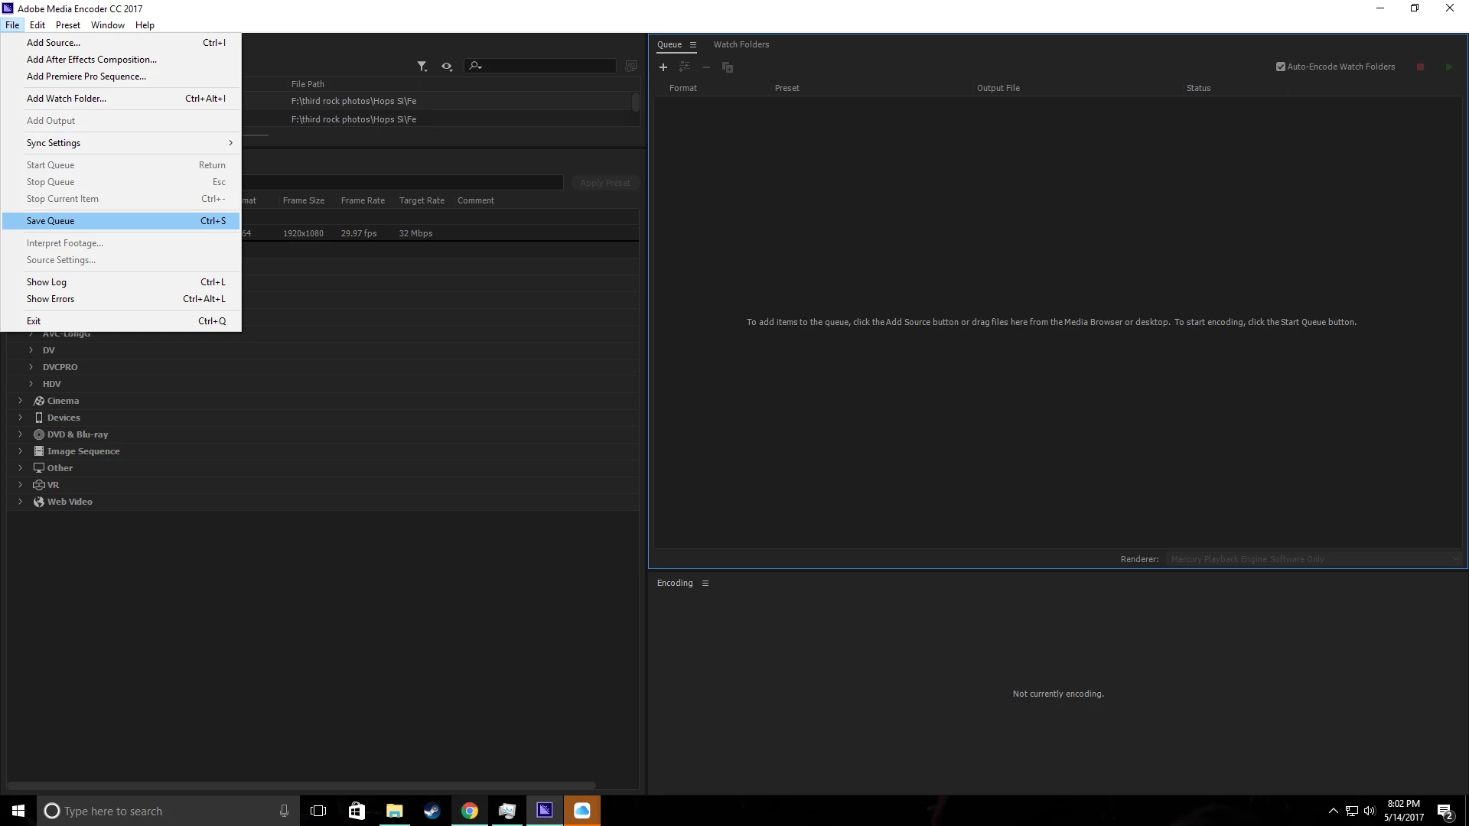The width and height of the screenshot is (1469, 826).
Task: Open Chrome from the Windows taskbar
Action: coord(470,811)
